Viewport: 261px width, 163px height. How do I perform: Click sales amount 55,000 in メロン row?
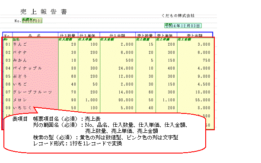click(203, 100)
